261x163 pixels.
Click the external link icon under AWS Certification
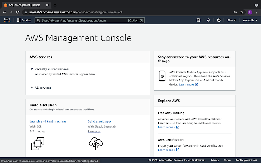pyautogui.click(x=178, y=150)
